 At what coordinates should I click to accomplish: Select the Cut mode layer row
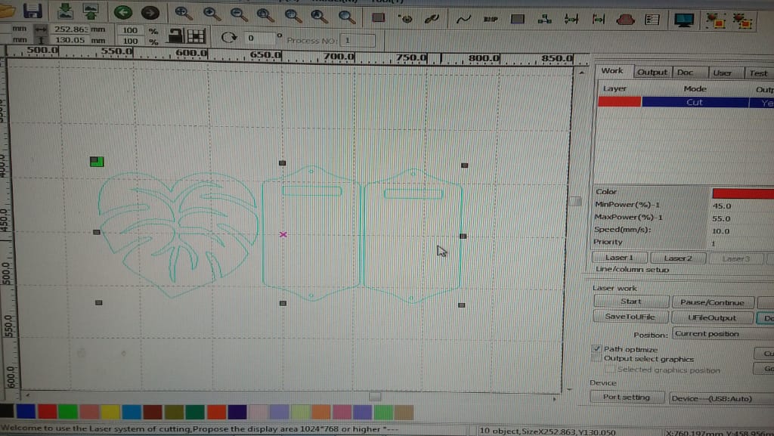coord(686,102)
